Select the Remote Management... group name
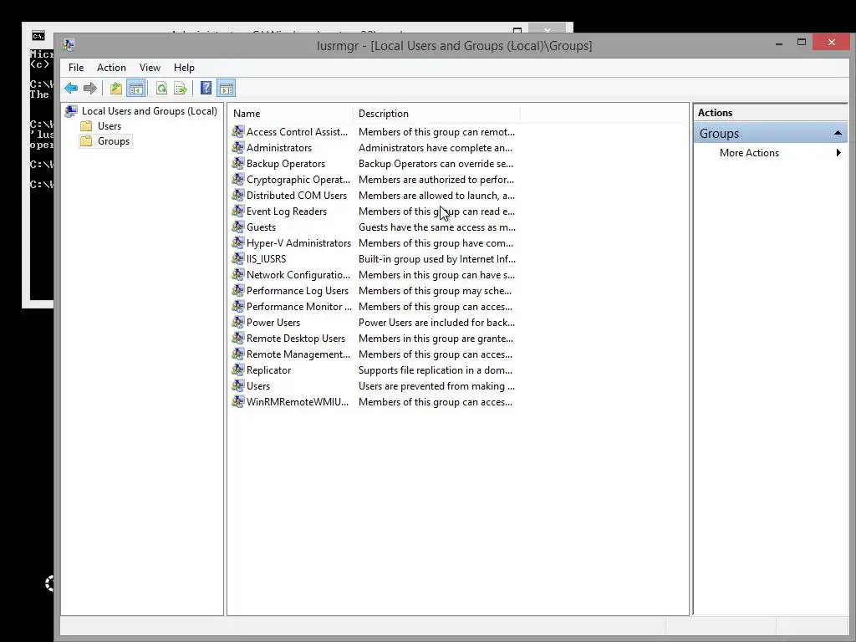The height and width of the screenshot is (642, 856). (x=298, y=354)
